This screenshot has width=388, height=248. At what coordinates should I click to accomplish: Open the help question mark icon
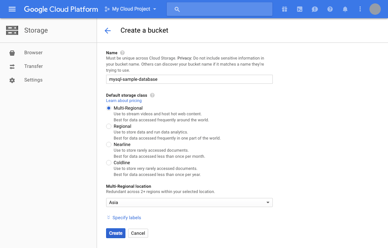point(330,9)
